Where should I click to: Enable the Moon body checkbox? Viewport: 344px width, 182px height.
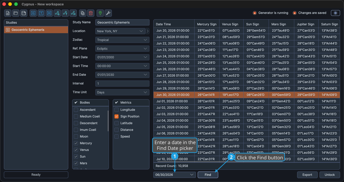click(x=76, y=136)
